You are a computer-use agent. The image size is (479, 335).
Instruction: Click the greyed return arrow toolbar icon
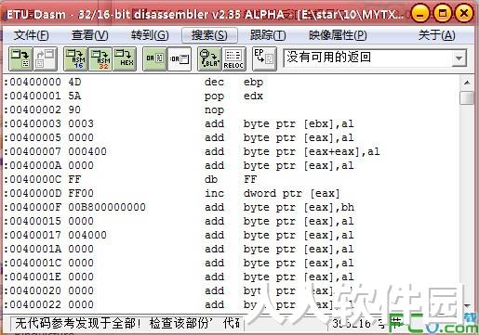[x=45, y=58]
